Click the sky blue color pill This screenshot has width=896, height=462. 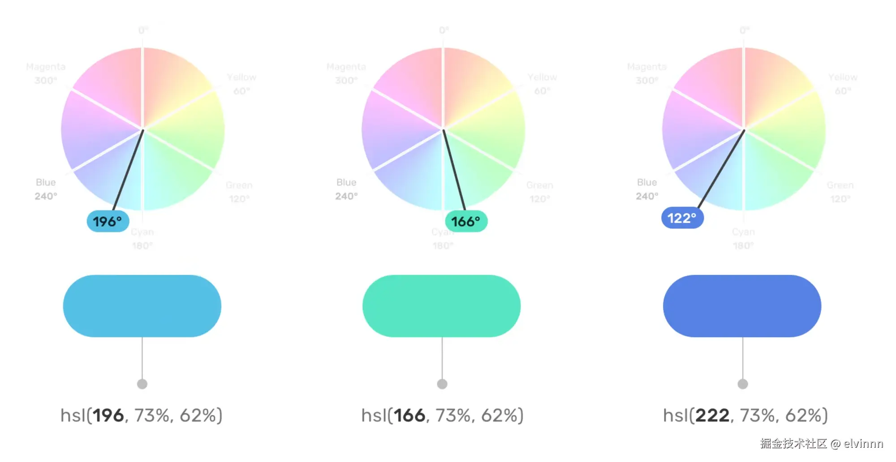pyautogui.click(x=142, y=306)
